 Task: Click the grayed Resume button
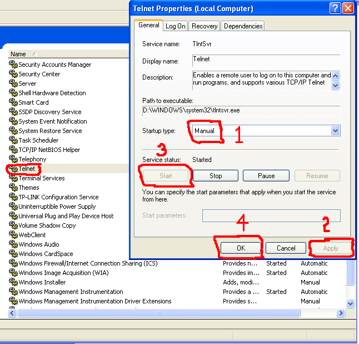point(317,176)
